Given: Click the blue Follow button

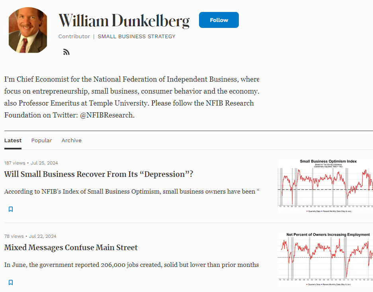Looking at the screenshot, I should pyautogui.click(x=219, y=20).
